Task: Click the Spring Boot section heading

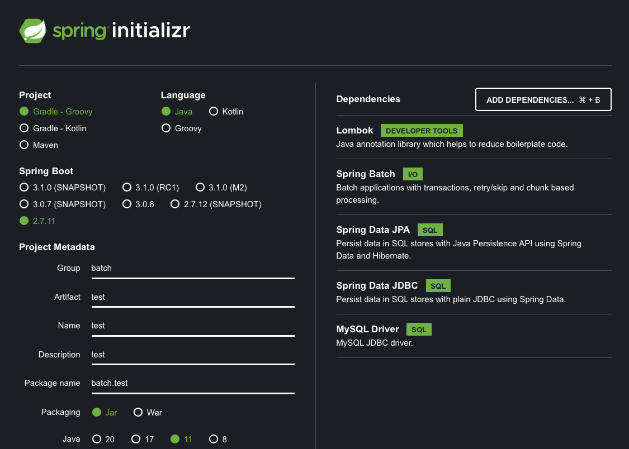Action: coord(46,171)
